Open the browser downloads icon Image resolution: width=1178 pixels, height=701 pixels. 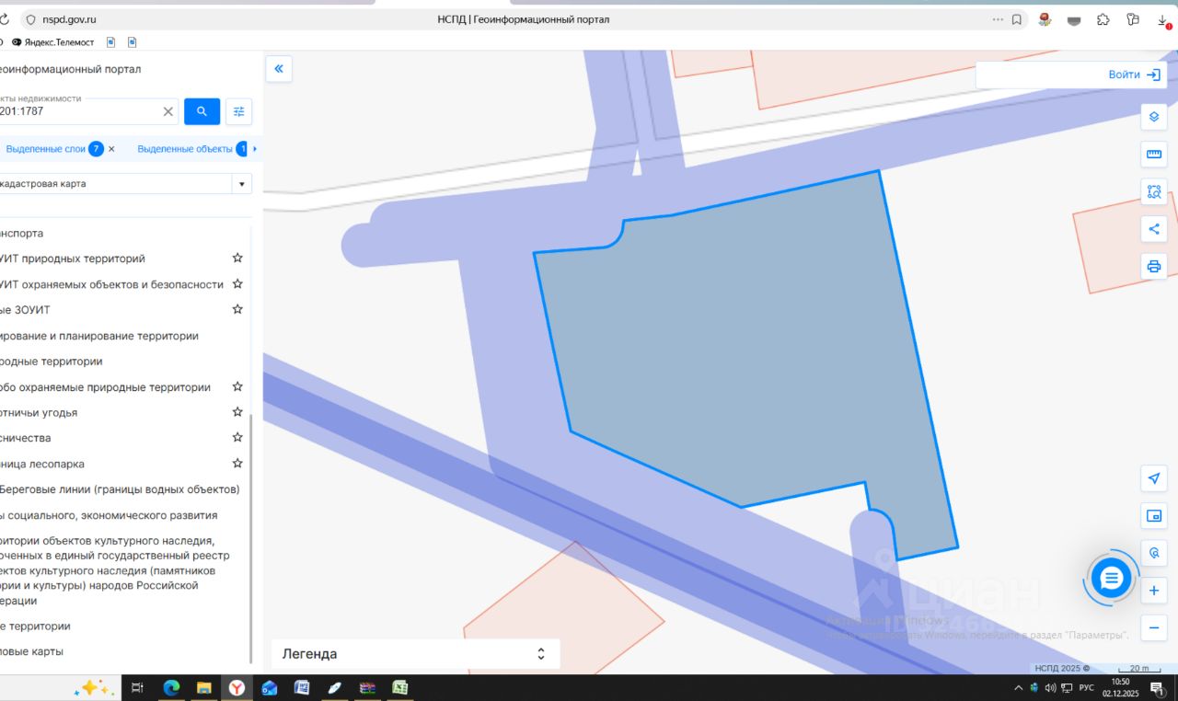pos(1163,20)
